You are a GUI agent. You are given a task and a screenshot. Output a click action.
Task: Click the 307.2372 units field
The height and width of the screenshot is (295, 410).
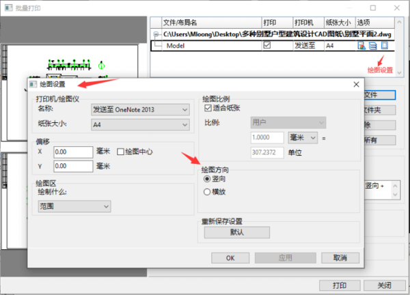(267, 152)
